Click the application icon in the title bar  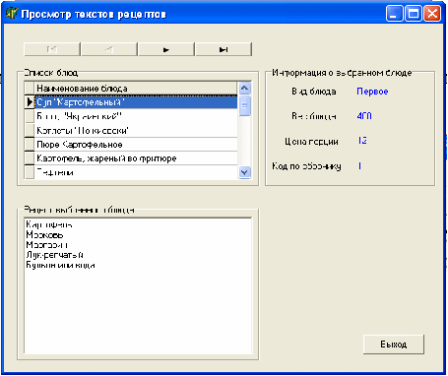(11, 14)
